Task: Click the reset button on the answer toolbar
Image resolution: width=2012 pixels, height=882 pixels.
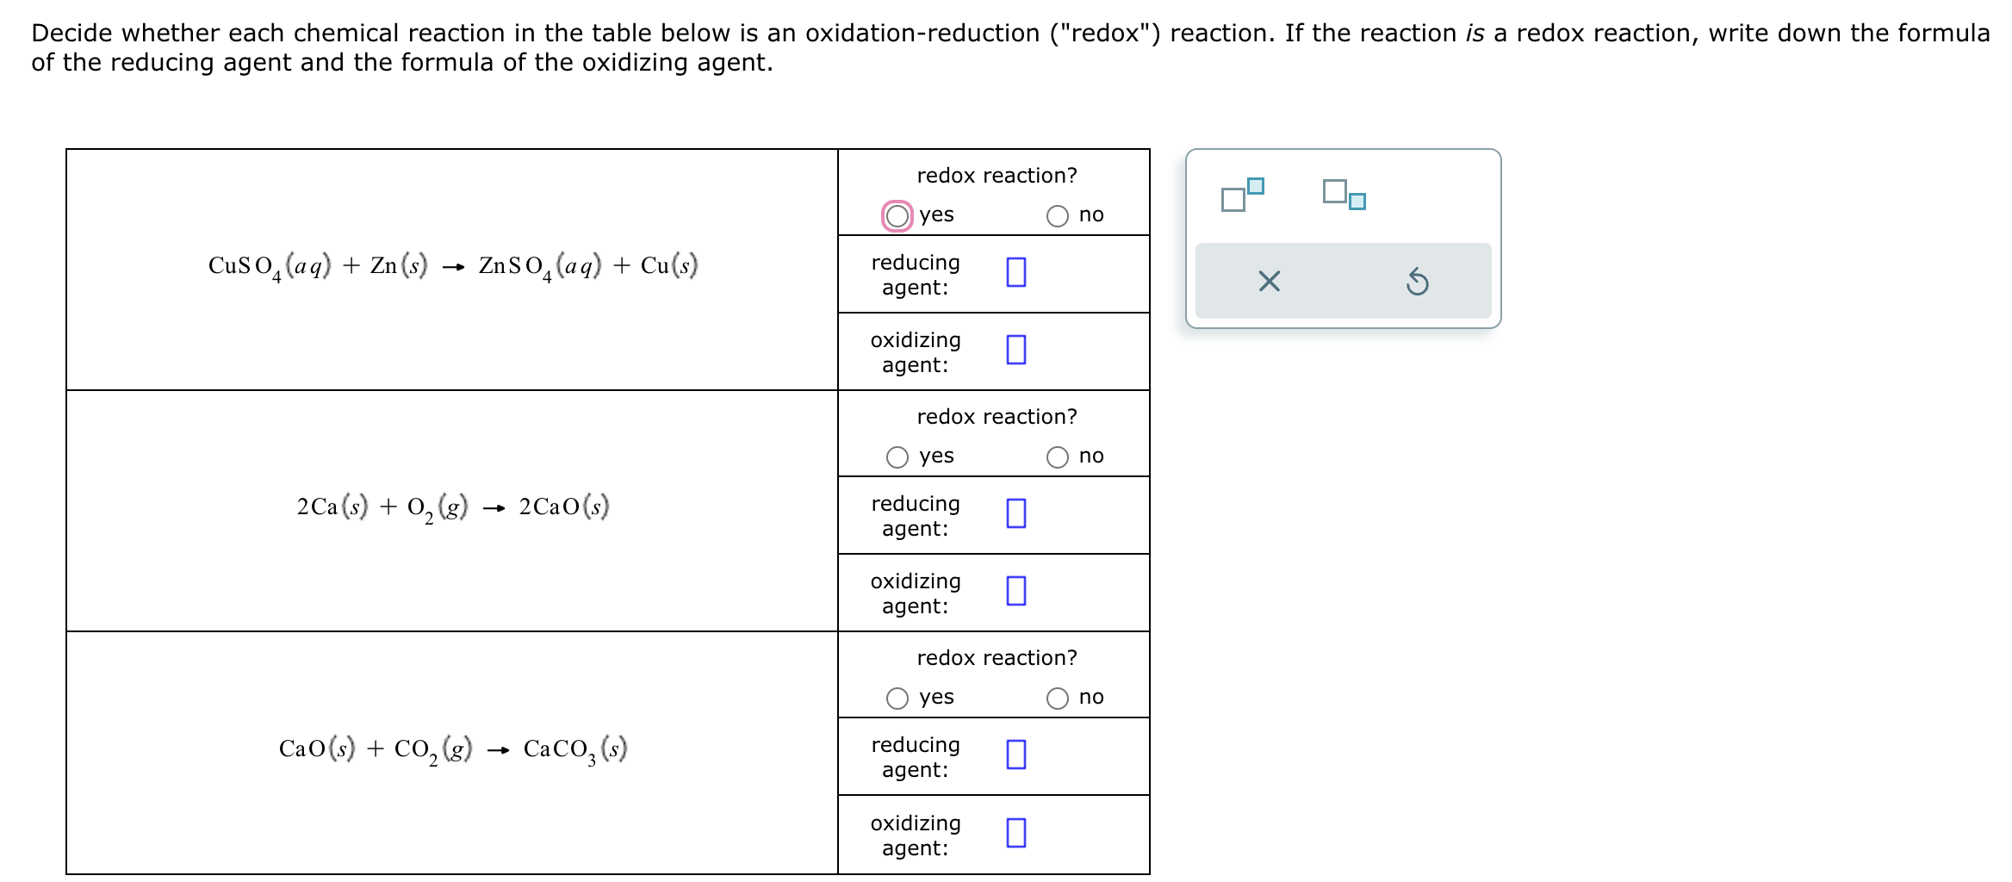Action: 1419,281
